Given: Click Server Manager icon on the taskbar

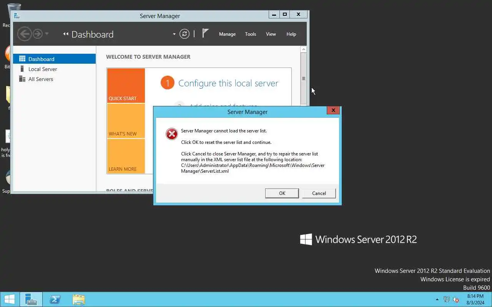Looking at the screenshot, I should coord(31,299).
